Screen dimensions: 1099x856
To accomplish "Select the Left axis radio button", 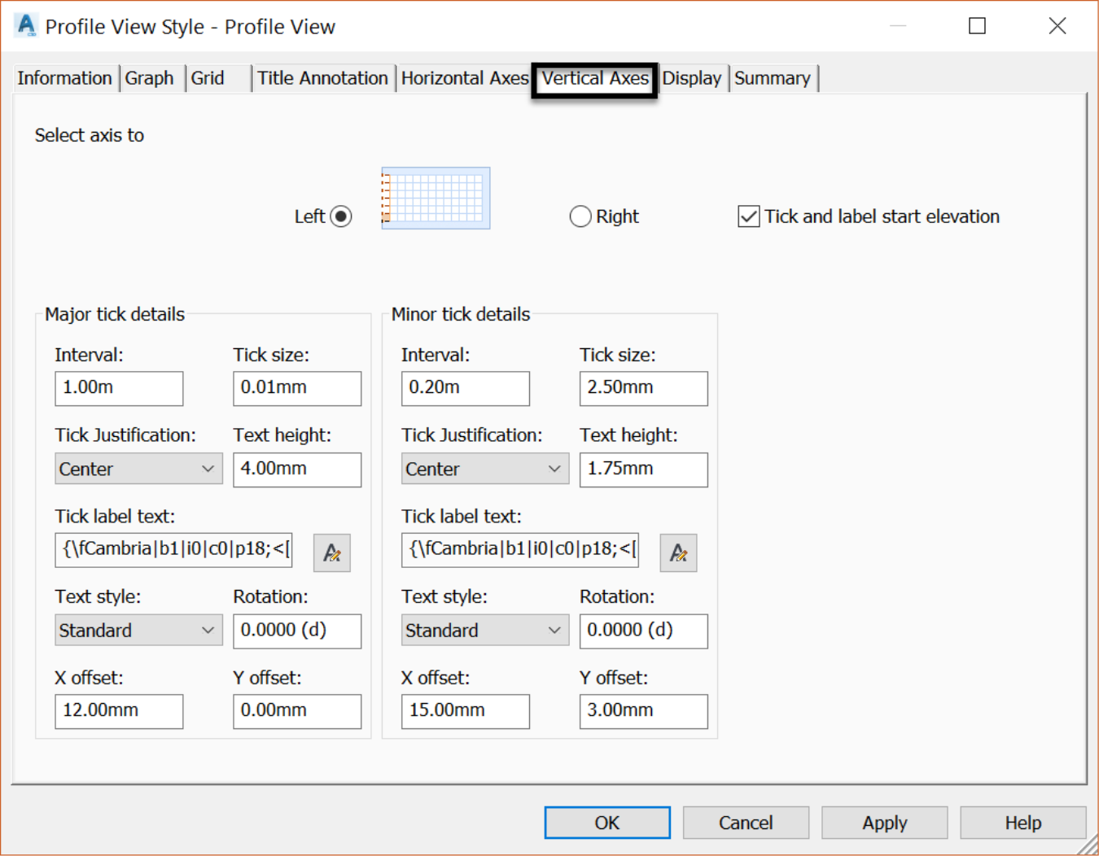I will pos(341,216).
